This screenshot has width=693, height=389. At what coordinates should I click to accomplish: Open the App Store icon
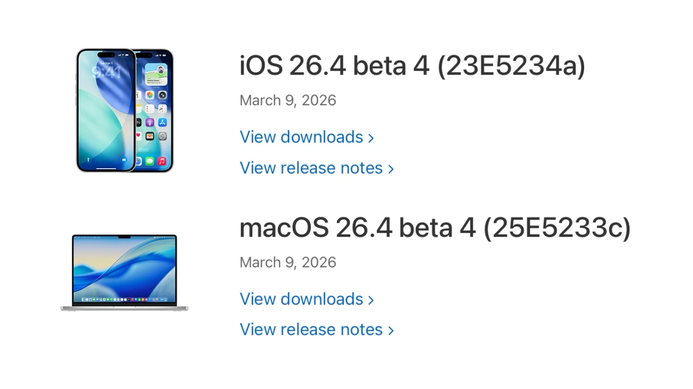(x=162, y=123)
